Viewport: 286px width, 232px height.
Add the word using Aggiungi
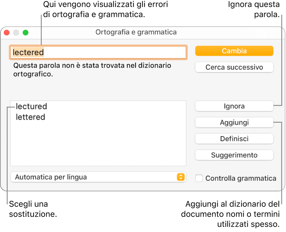[234, 123]
